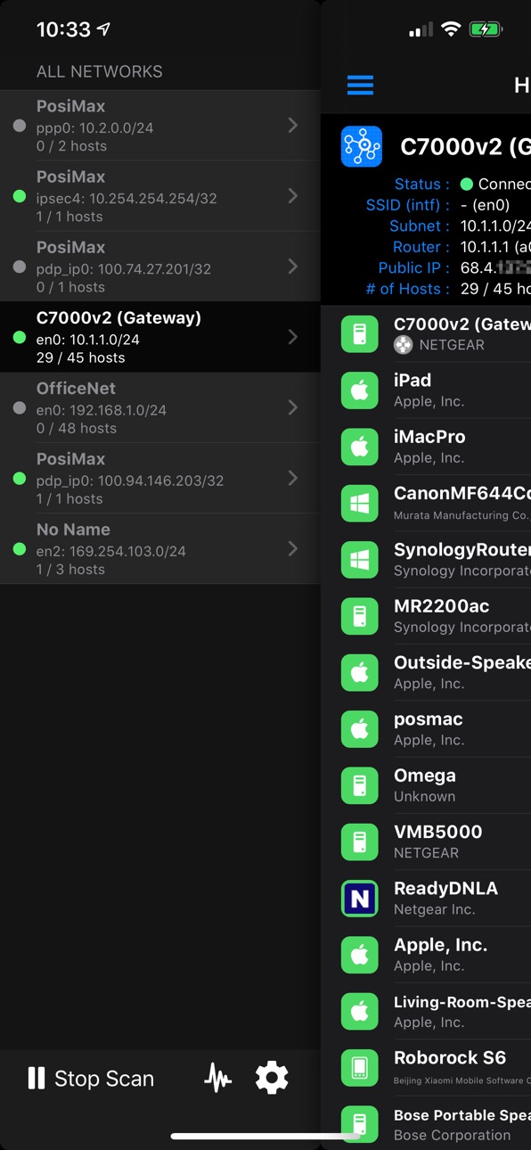The image size is (531, 1150).
Task: Tap the Subnet 10.1.1.0/24 value
Action: pos(495,226)
